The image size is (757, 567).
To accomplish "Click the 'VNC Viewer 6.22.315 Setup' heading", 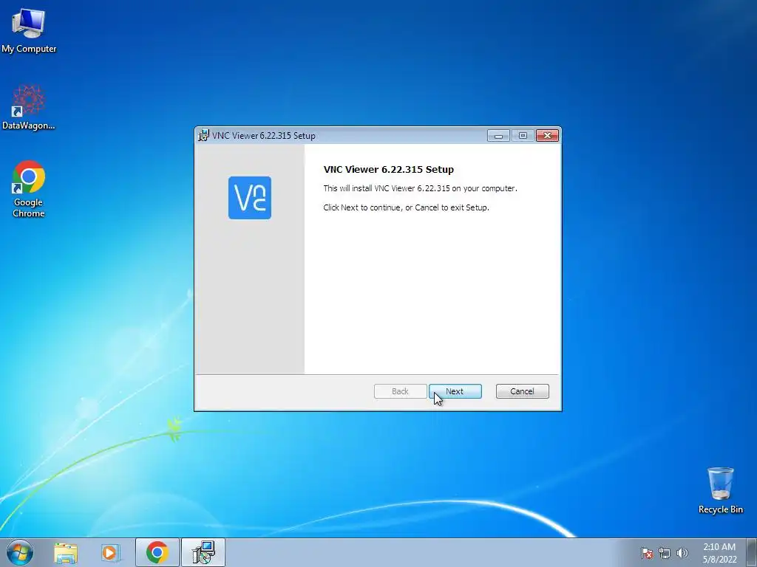I will click(389, 169).
